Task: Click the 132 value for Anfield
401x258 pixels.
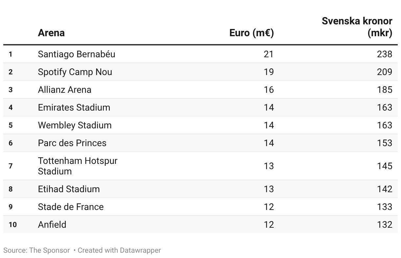Action: [x=385, y=224]
